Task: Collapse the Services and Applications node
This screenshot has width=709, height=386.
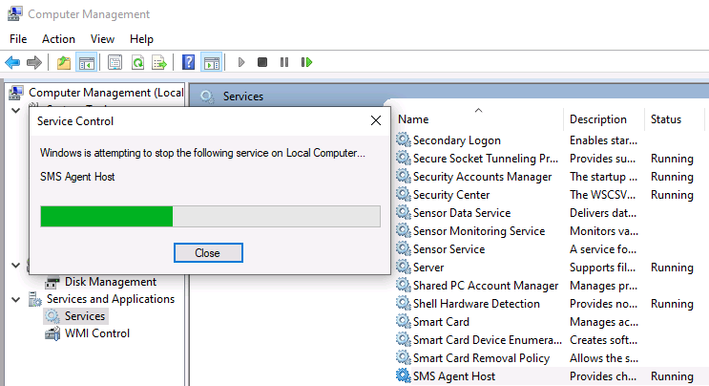Action: pos(16,299)
